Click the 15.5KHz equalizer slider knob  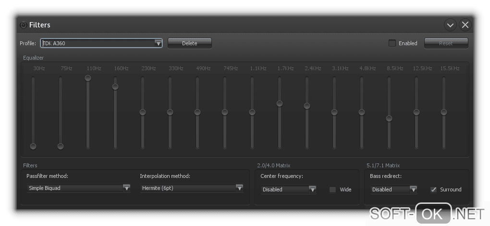point(444,112)
